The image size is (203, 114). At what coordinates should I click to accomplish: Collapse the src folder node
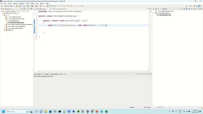point(3,15)
